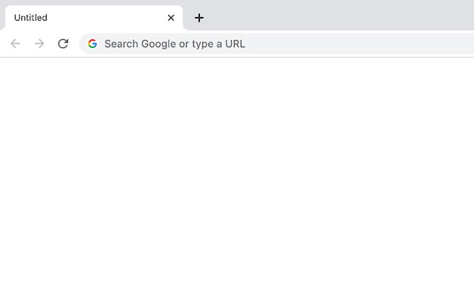The height and width of the screenshot is (296, 474).
Task: Click the X on the Untitled tab
Action: [171, 18]
